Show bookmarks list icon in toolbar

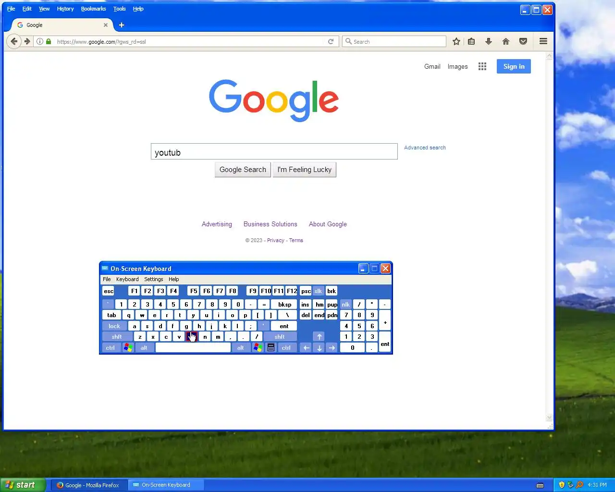click(471, 41)
